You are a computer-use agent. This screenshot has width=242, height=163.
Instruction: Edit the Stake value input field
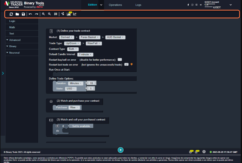(91, 88)
